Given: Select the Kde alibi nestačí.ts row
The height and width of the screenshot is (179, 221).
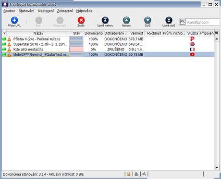Looking at the screenshot, I should pyautogui.click(x=108, y=49).
